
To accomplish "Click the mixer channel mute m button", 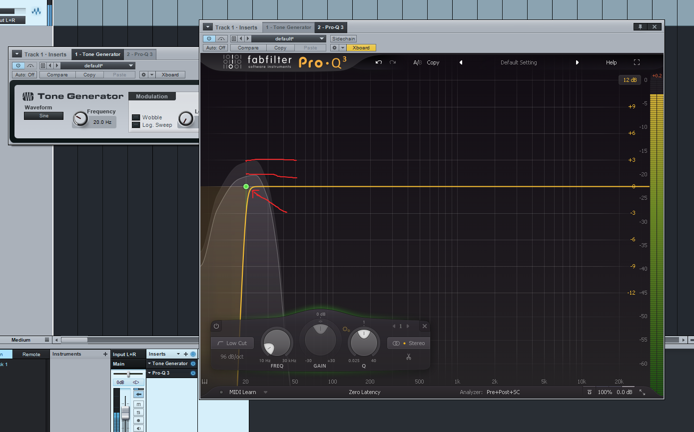I will 138,404.
